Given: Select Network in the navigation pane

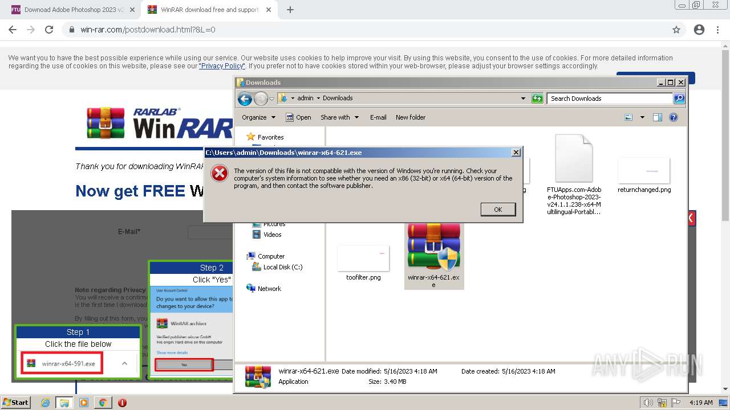Looking at the screenshot, I should (263, 289).
